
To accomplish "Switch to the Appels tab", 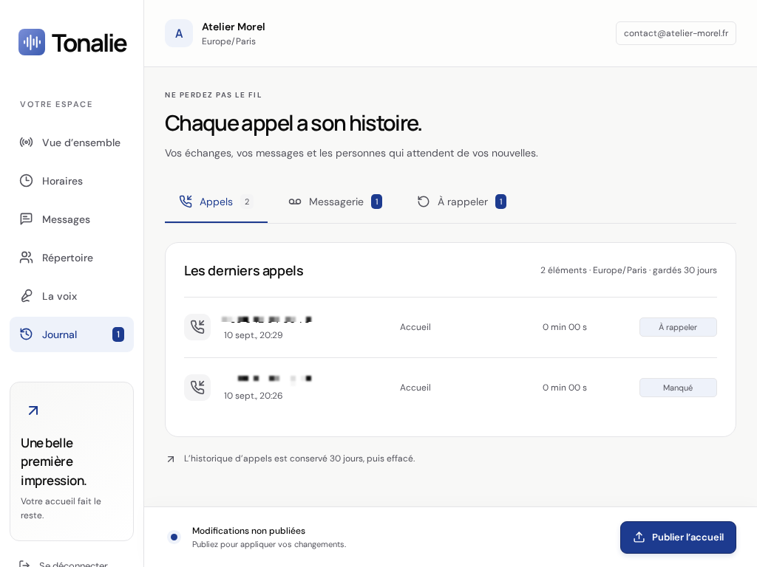I will (216, 202).
